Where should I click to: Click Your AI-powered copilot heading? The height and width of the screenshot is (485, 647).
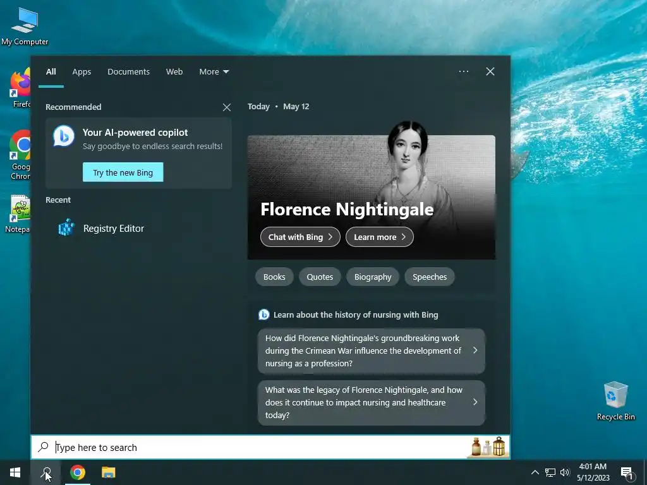pos(135,133)
